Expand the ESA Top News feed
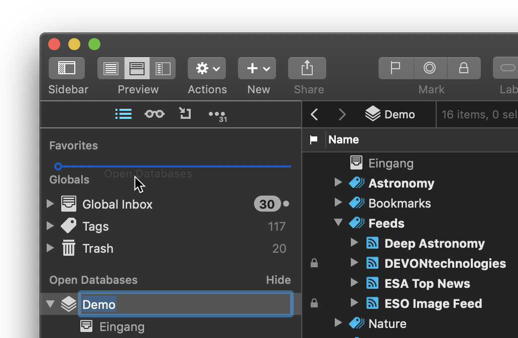 [x=354, y=282]
